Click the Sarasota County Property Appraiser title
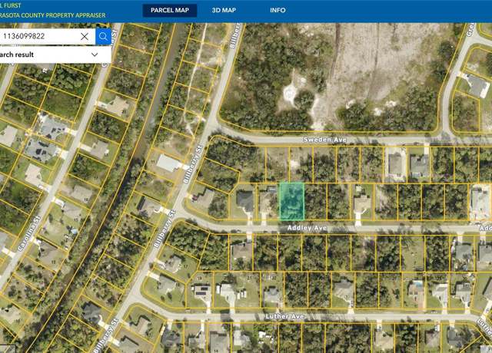 53,15
